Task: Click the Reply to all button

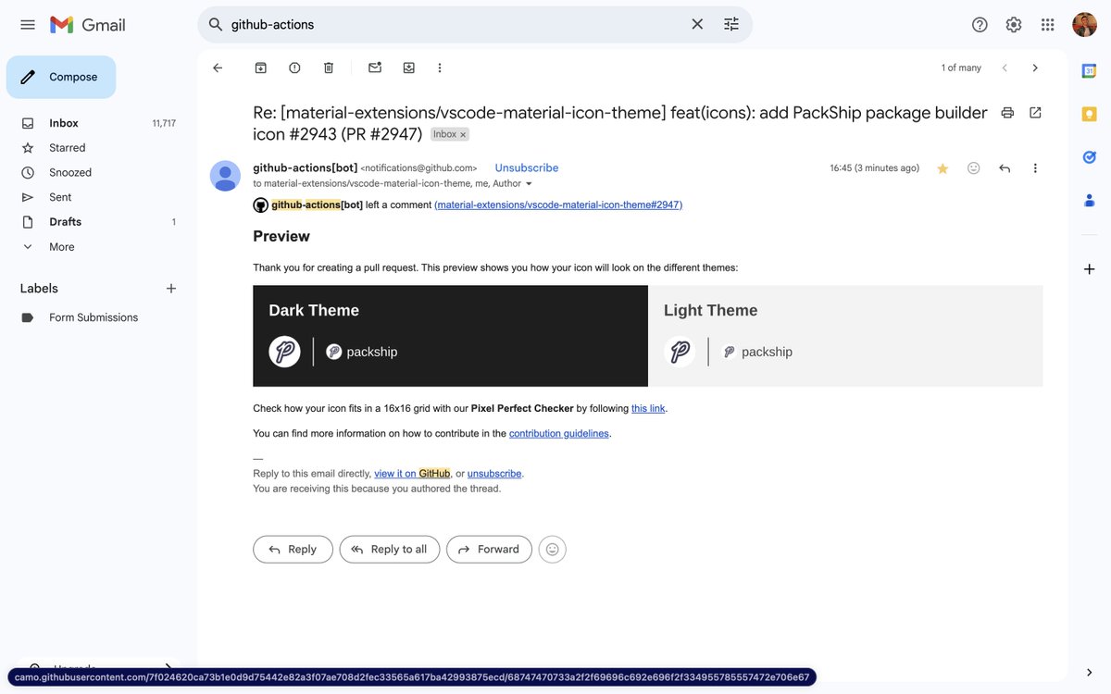Action: pos(390,550)
